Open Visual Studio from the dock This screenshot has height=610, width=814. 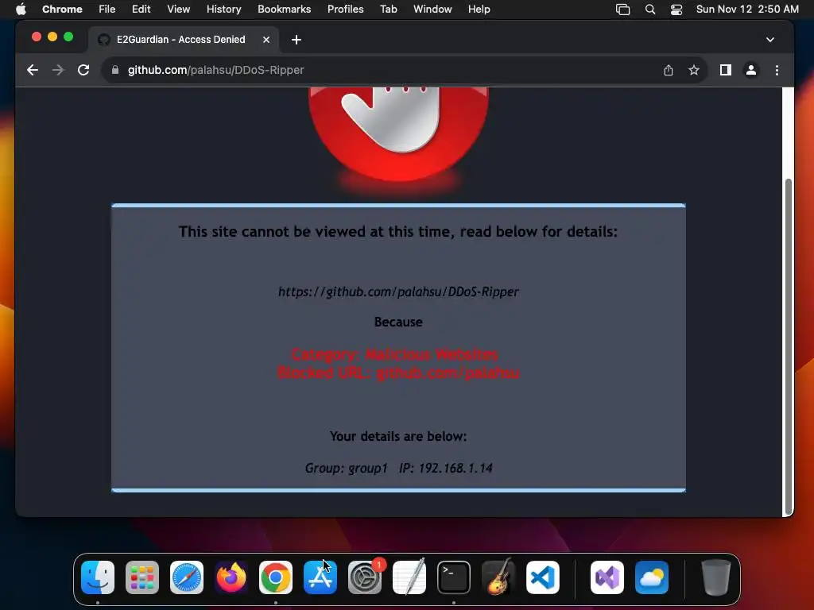coord(607,577)
